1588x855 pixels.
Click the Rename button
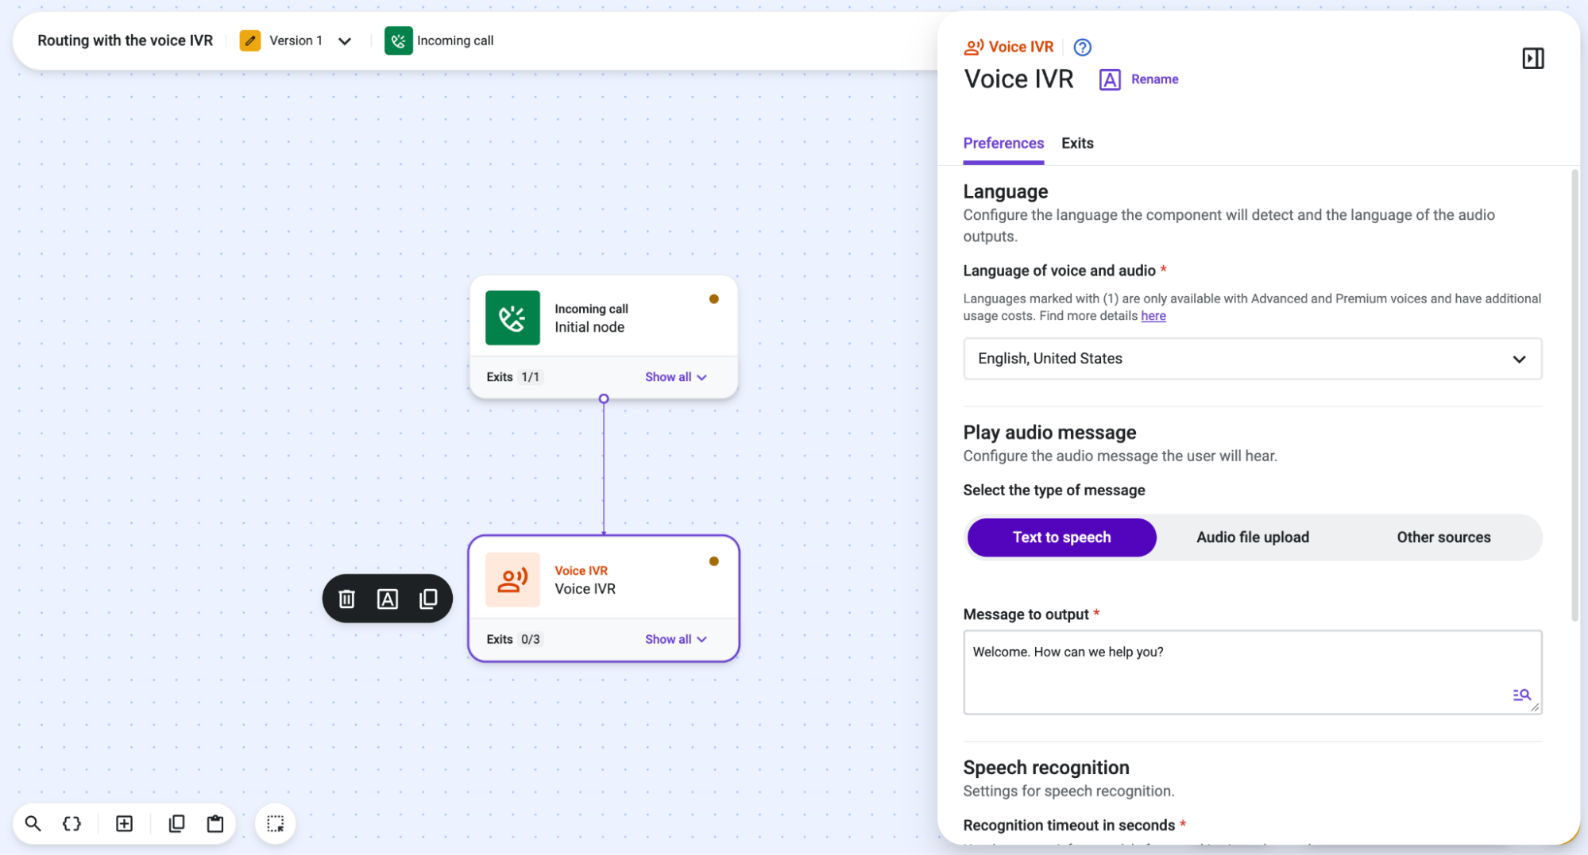1139,79
